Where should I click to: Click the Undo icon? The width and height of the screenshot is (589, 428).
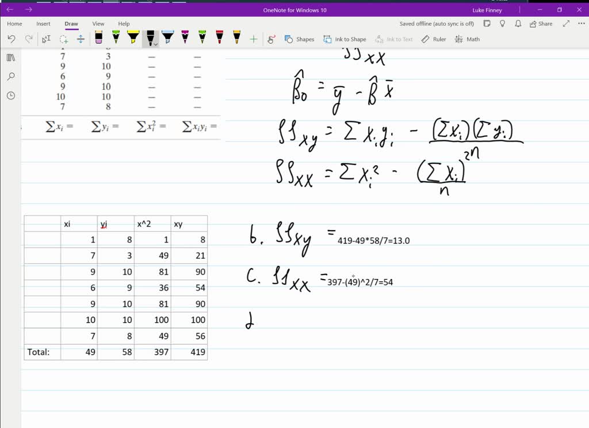(x=12, y=39)
